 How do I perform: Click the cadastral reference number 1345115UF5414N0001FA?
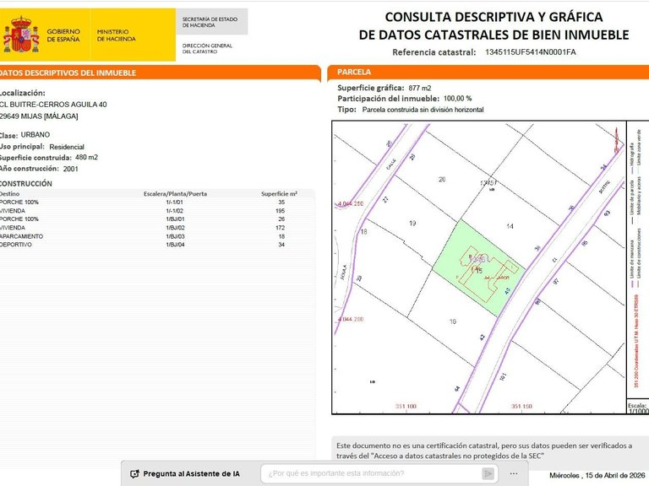coord(530,52)
